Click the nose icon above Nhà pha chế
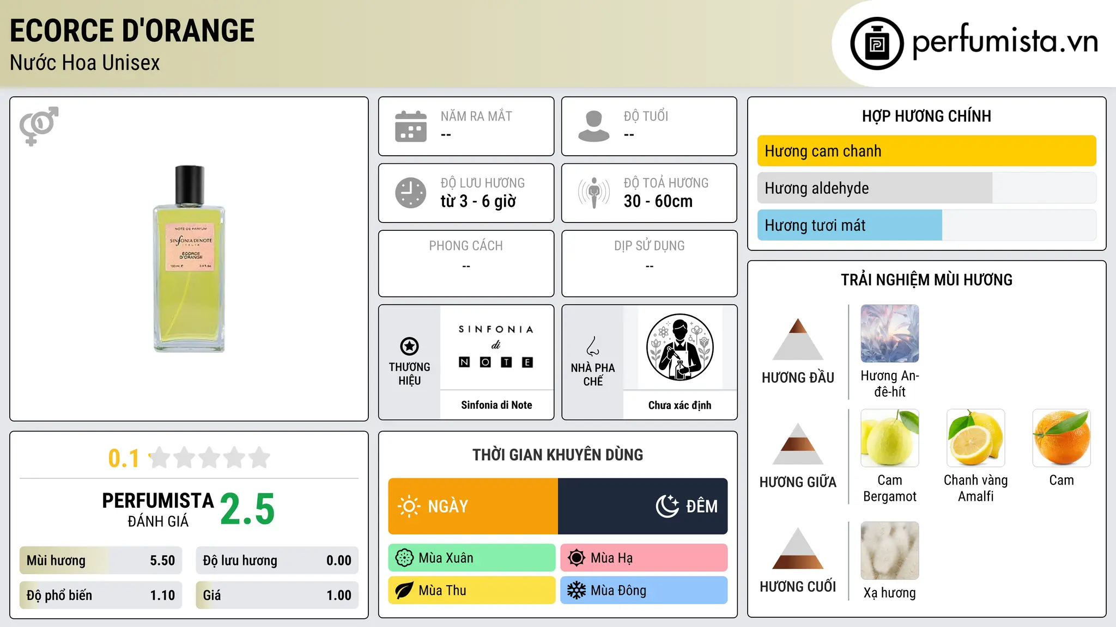The width and height of the screenshot is (1116, 627). pos(593,346)
